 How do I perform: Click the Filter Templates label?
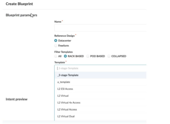click(x=63, y=52)
